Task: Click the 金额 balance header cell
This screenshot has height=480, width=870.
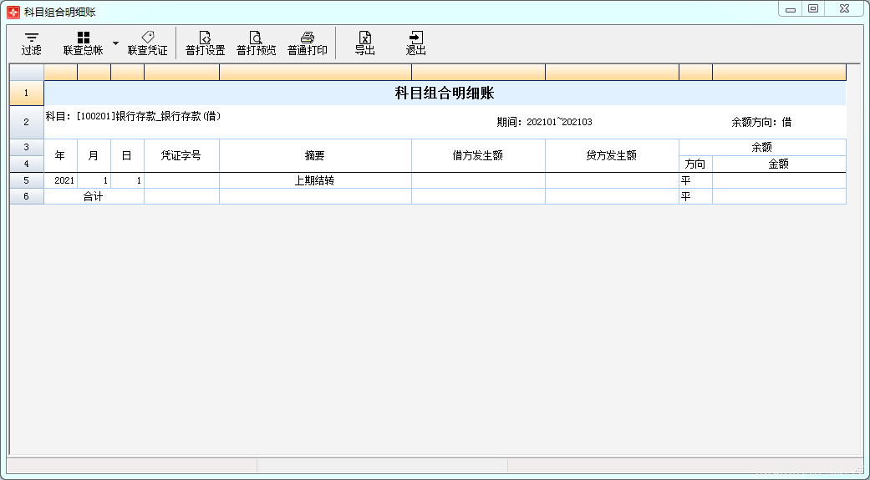Action: tap(778, 164)
